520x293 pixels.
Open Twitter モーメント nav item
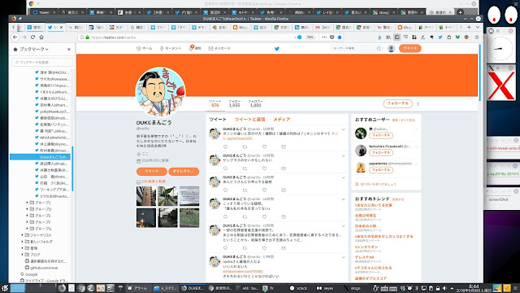171,49
